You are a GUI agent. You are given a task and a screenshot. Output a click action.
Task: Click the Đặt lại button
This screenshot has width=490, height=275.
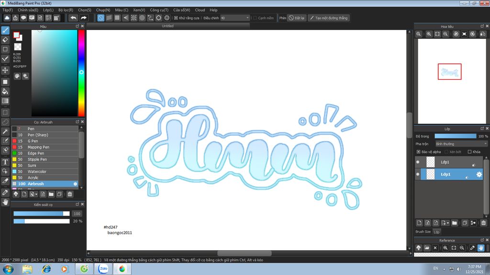(x=296, y=18)
